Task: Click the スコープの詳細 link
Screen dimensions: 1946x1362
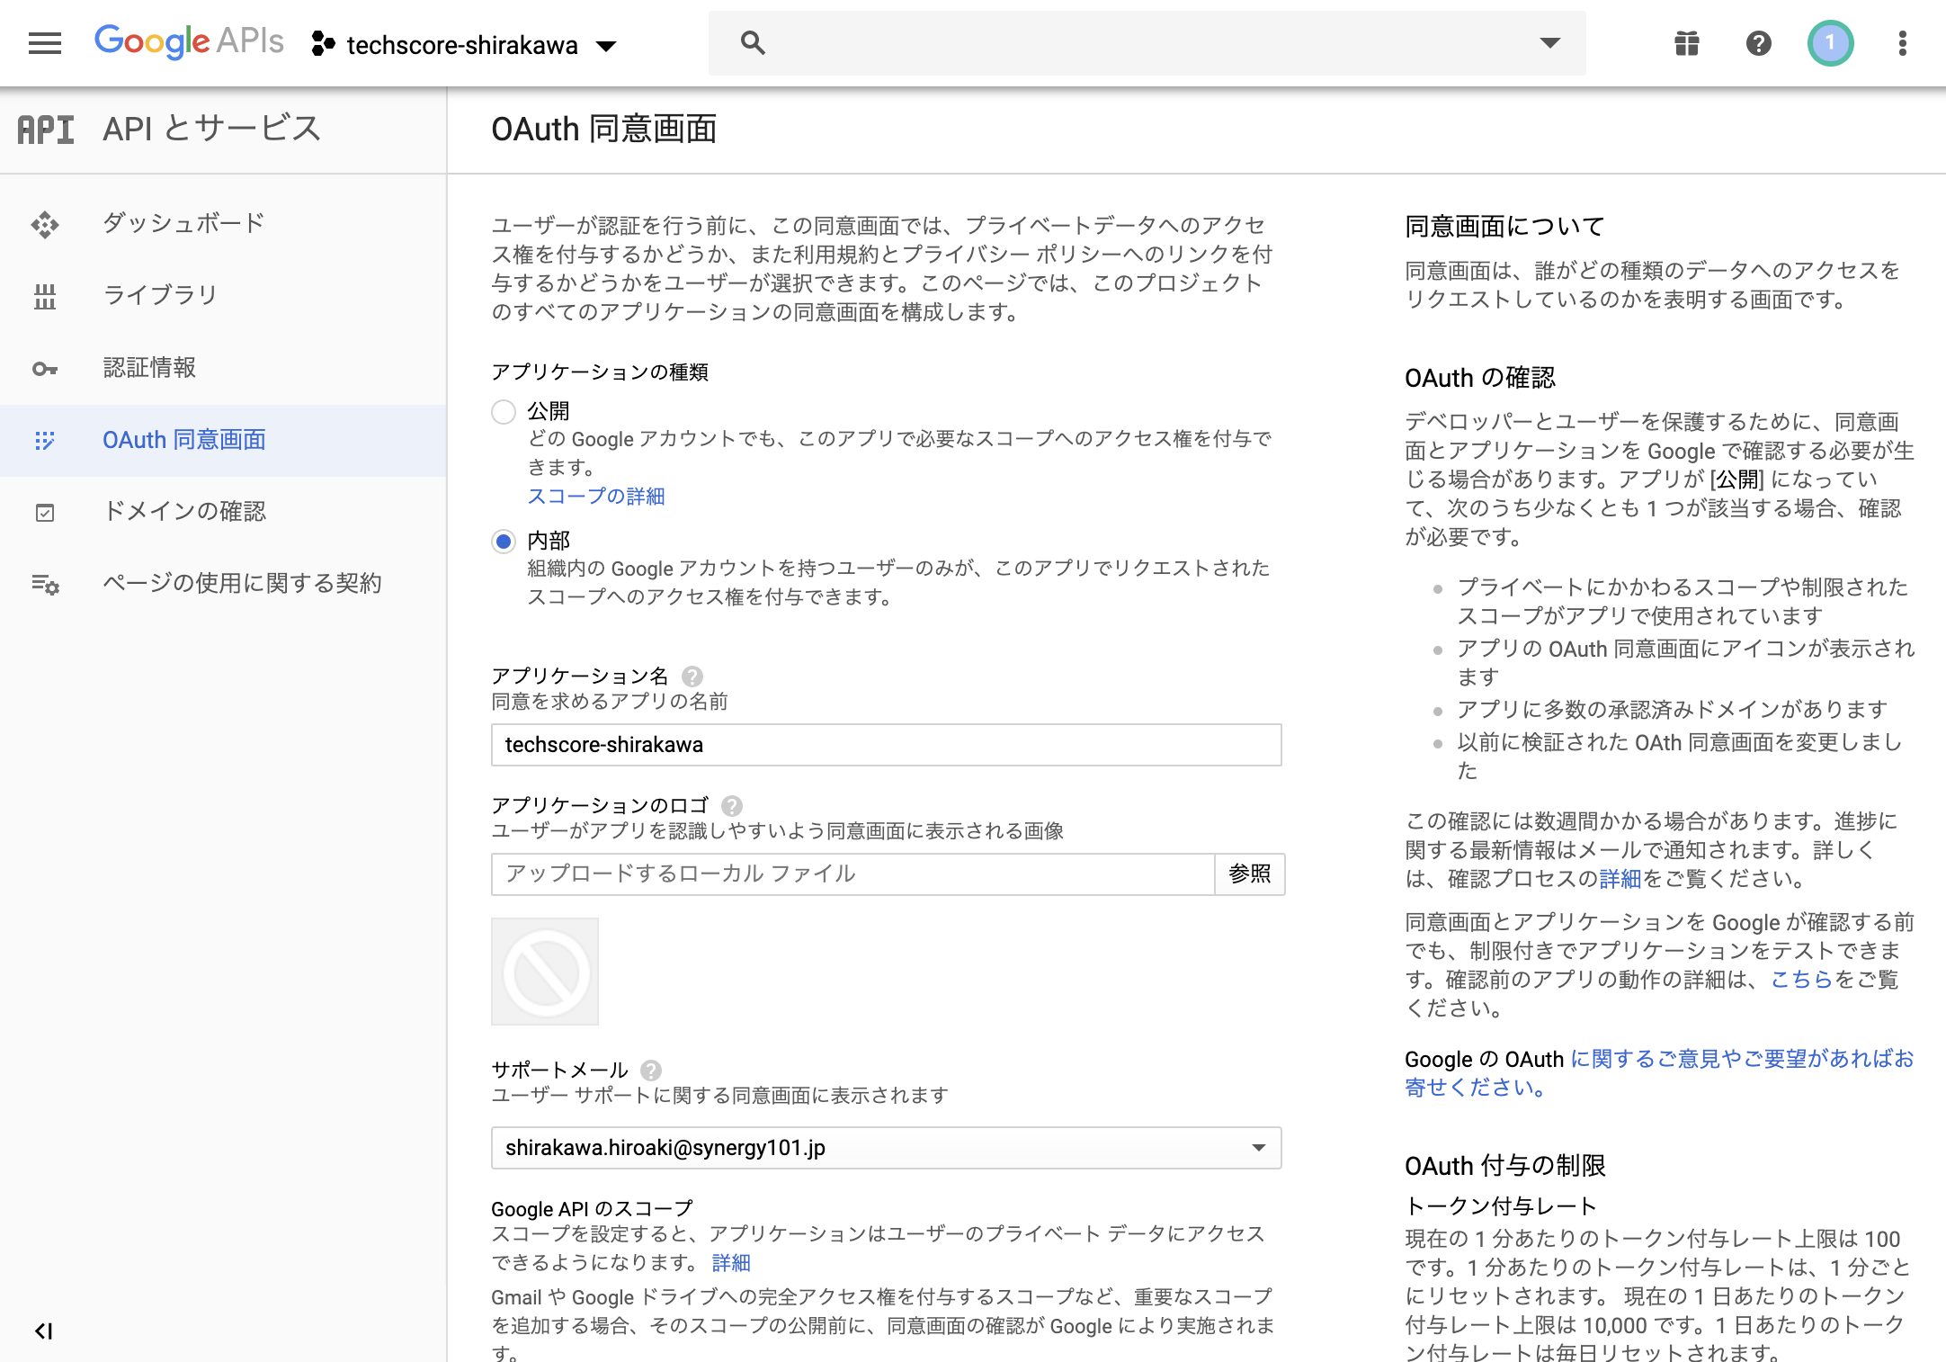Action: [x=595, y=496]
